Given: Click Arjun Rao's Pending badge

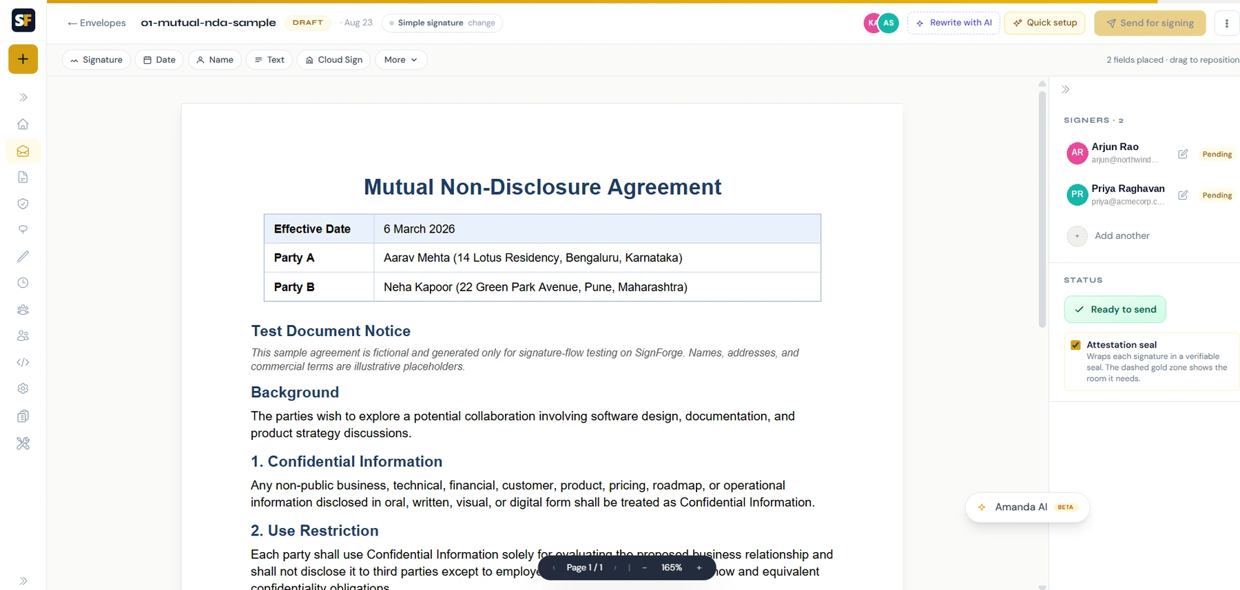Looking at the screenshot, I should (1217, 154).
